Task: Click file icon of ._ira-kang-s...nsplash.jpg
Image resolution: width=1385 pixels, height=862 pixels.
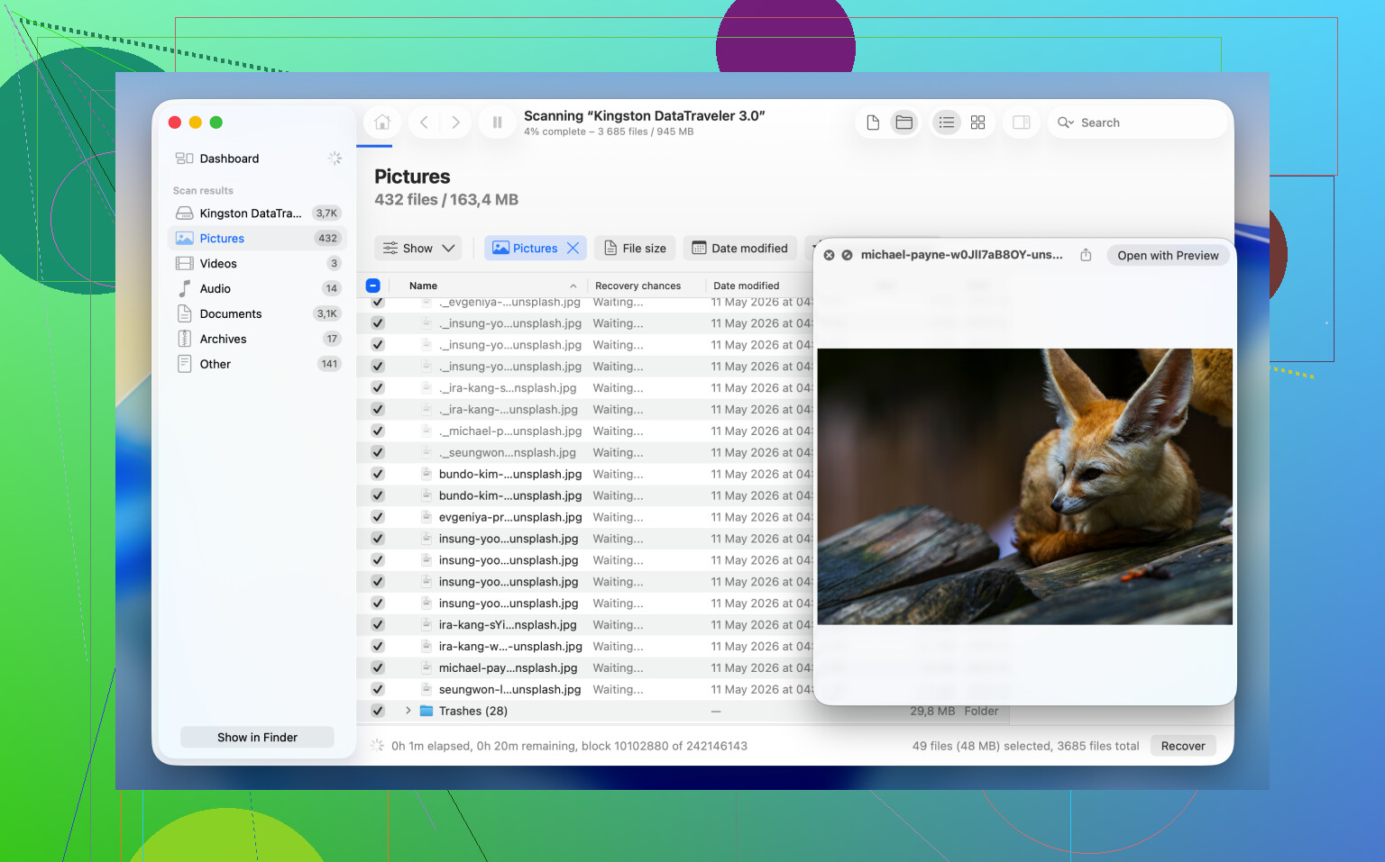Action: coord(427,387)
